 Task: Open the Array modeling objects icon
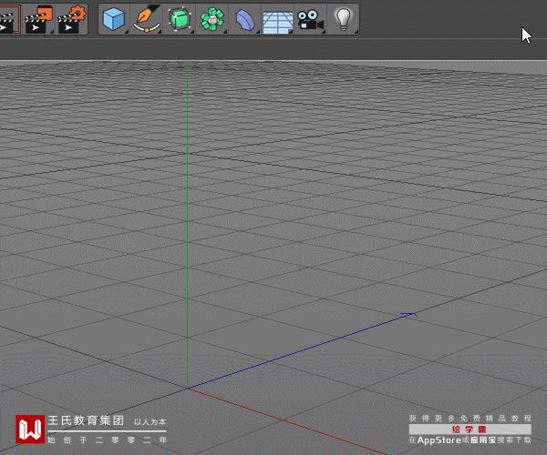[x=212, y=19]
